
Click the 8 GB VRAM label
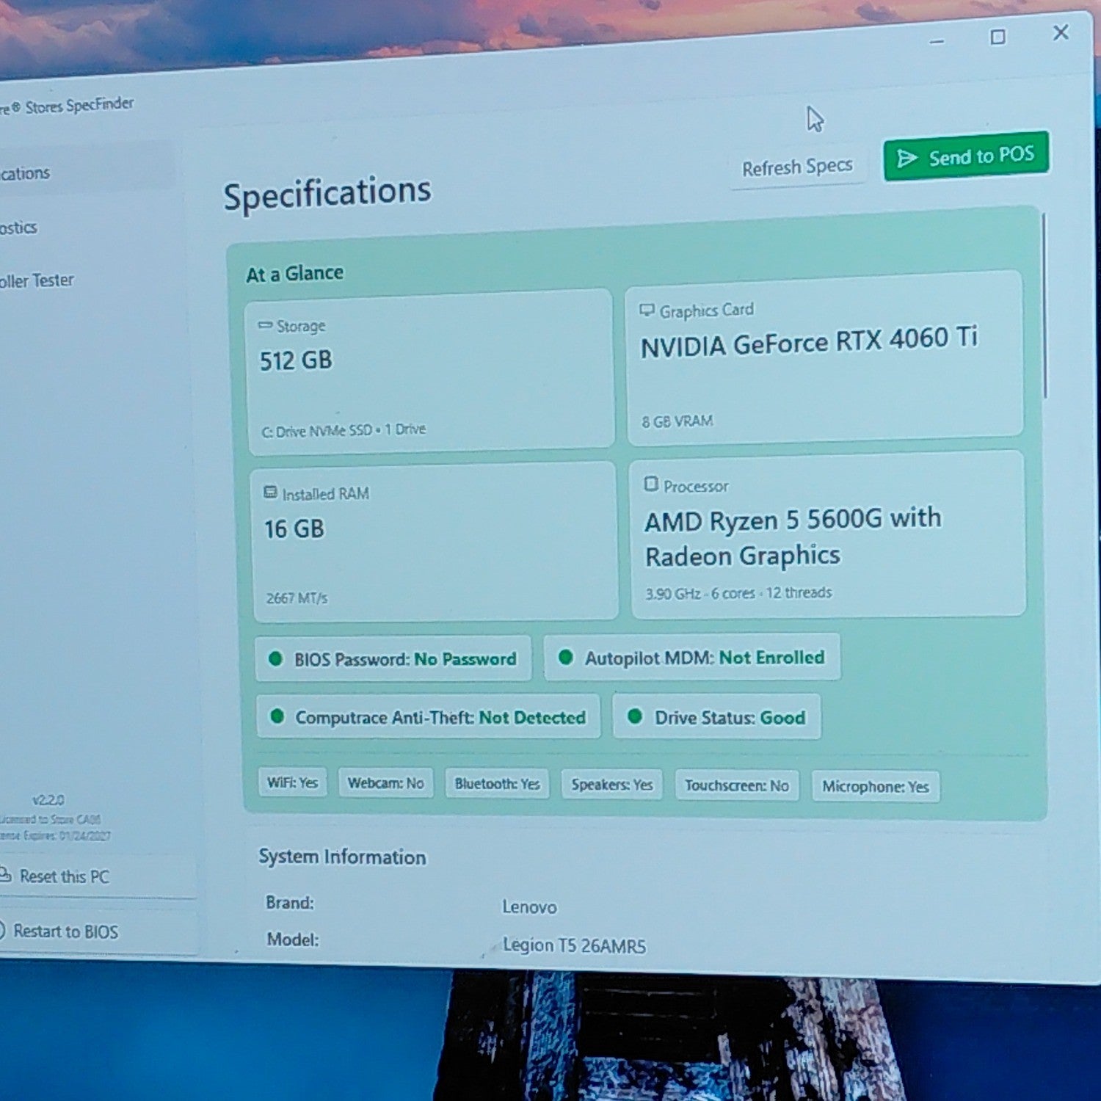pyautogui.click(x=677, y=421)
